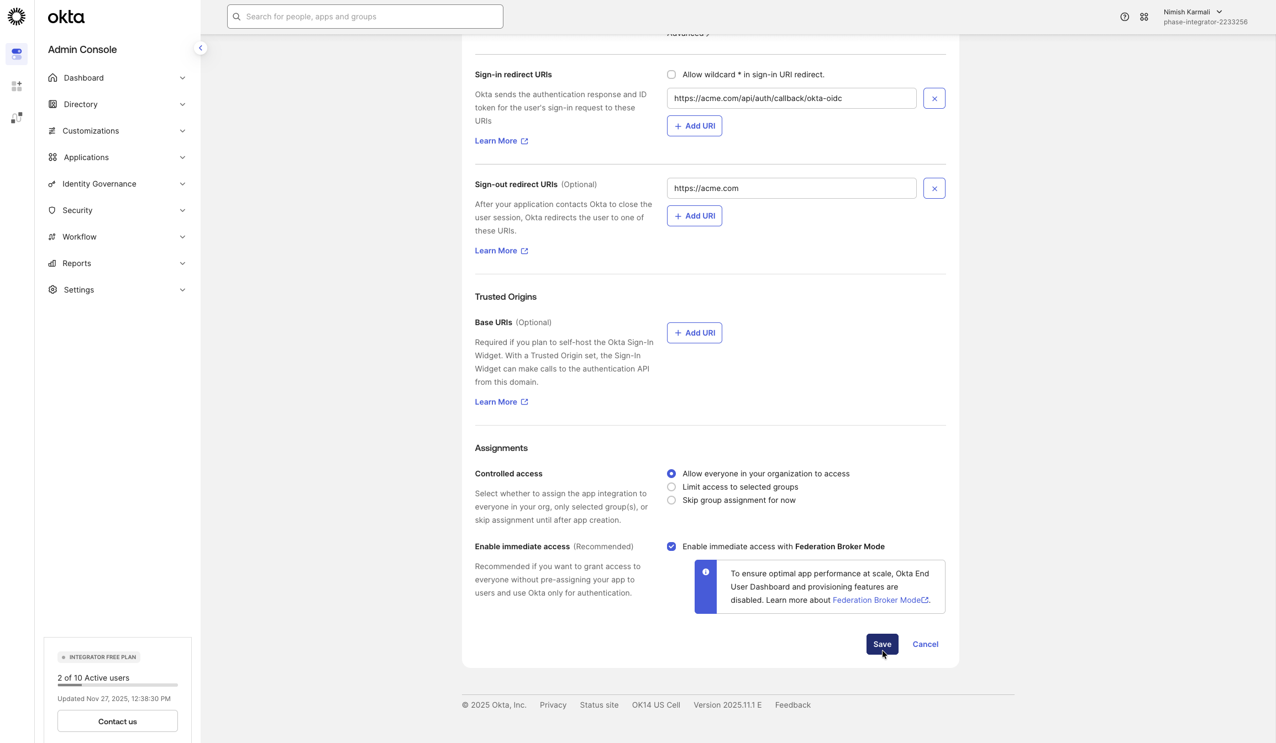Click the Security shield icon
The height and width of the screenshot is (743, 1276).
[x=52, y=210]
